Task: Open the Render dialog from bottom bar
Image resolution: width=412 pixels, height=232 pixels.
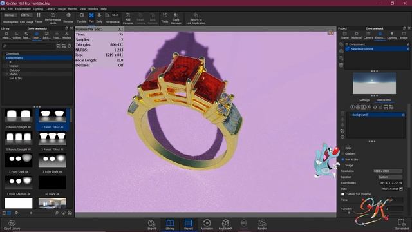Action: (262, 225)
